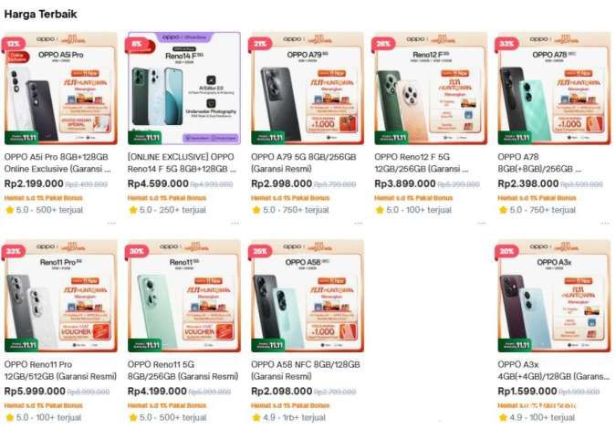Image resolution: width=616 pixels, height=429 pixels.
Task: Open more options under OPPO A5i Pro
Action: 111,223
